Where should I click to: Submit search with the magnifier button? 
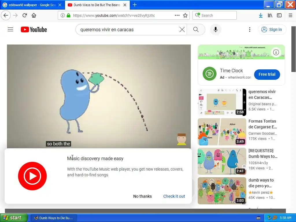tap(196, 29)
